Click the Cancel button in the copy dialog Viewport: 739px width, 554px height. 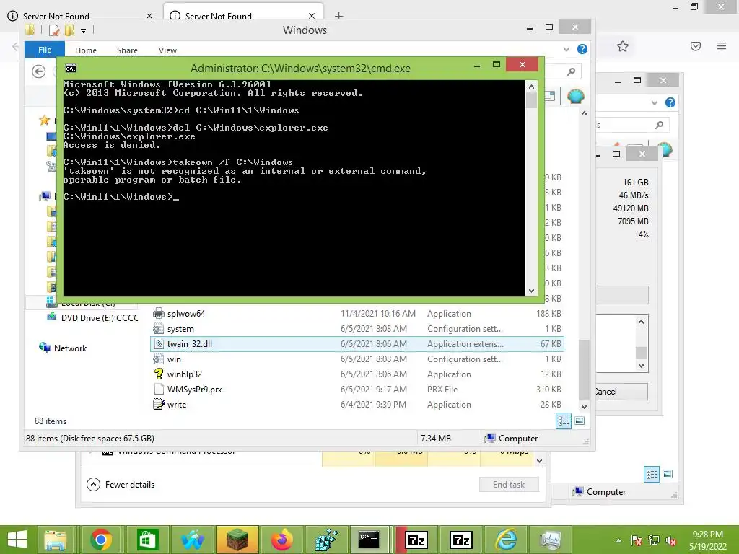pos(621,392)
